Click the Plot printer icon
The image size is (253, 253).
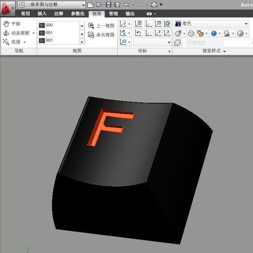[154, 5]
